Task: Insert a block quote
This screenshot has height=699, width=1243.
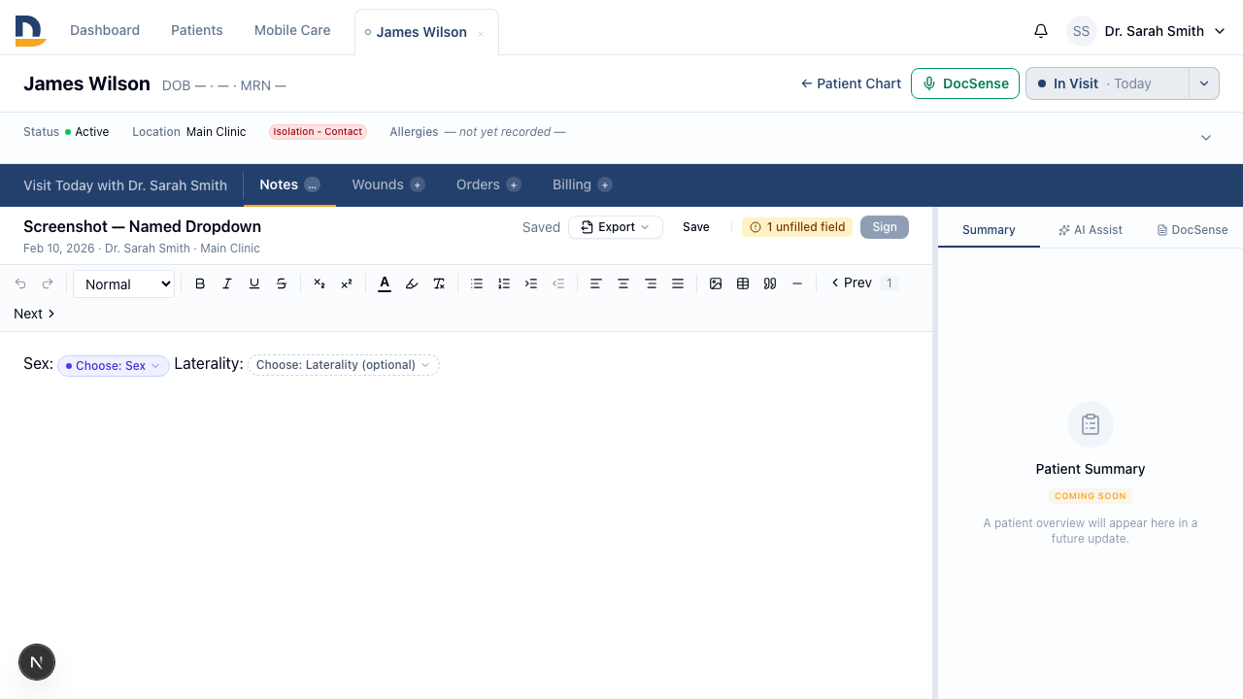Action: tap(770, 283)
